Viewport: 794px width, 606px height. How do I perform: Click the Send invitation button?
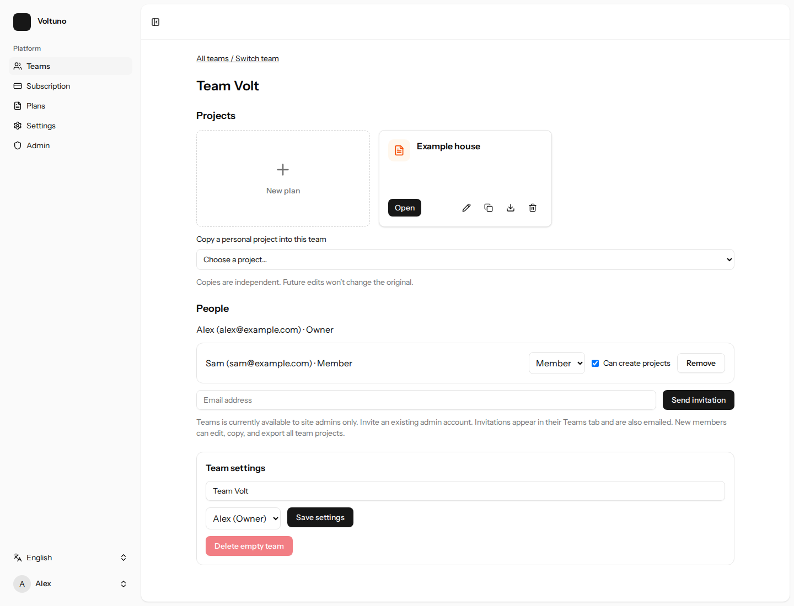point(699,400)
